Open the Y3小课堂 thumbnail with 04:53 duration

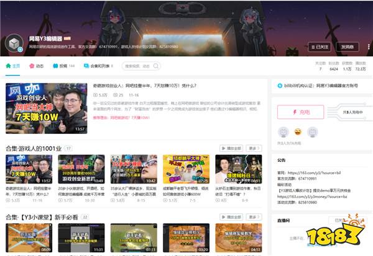(239, 238)
